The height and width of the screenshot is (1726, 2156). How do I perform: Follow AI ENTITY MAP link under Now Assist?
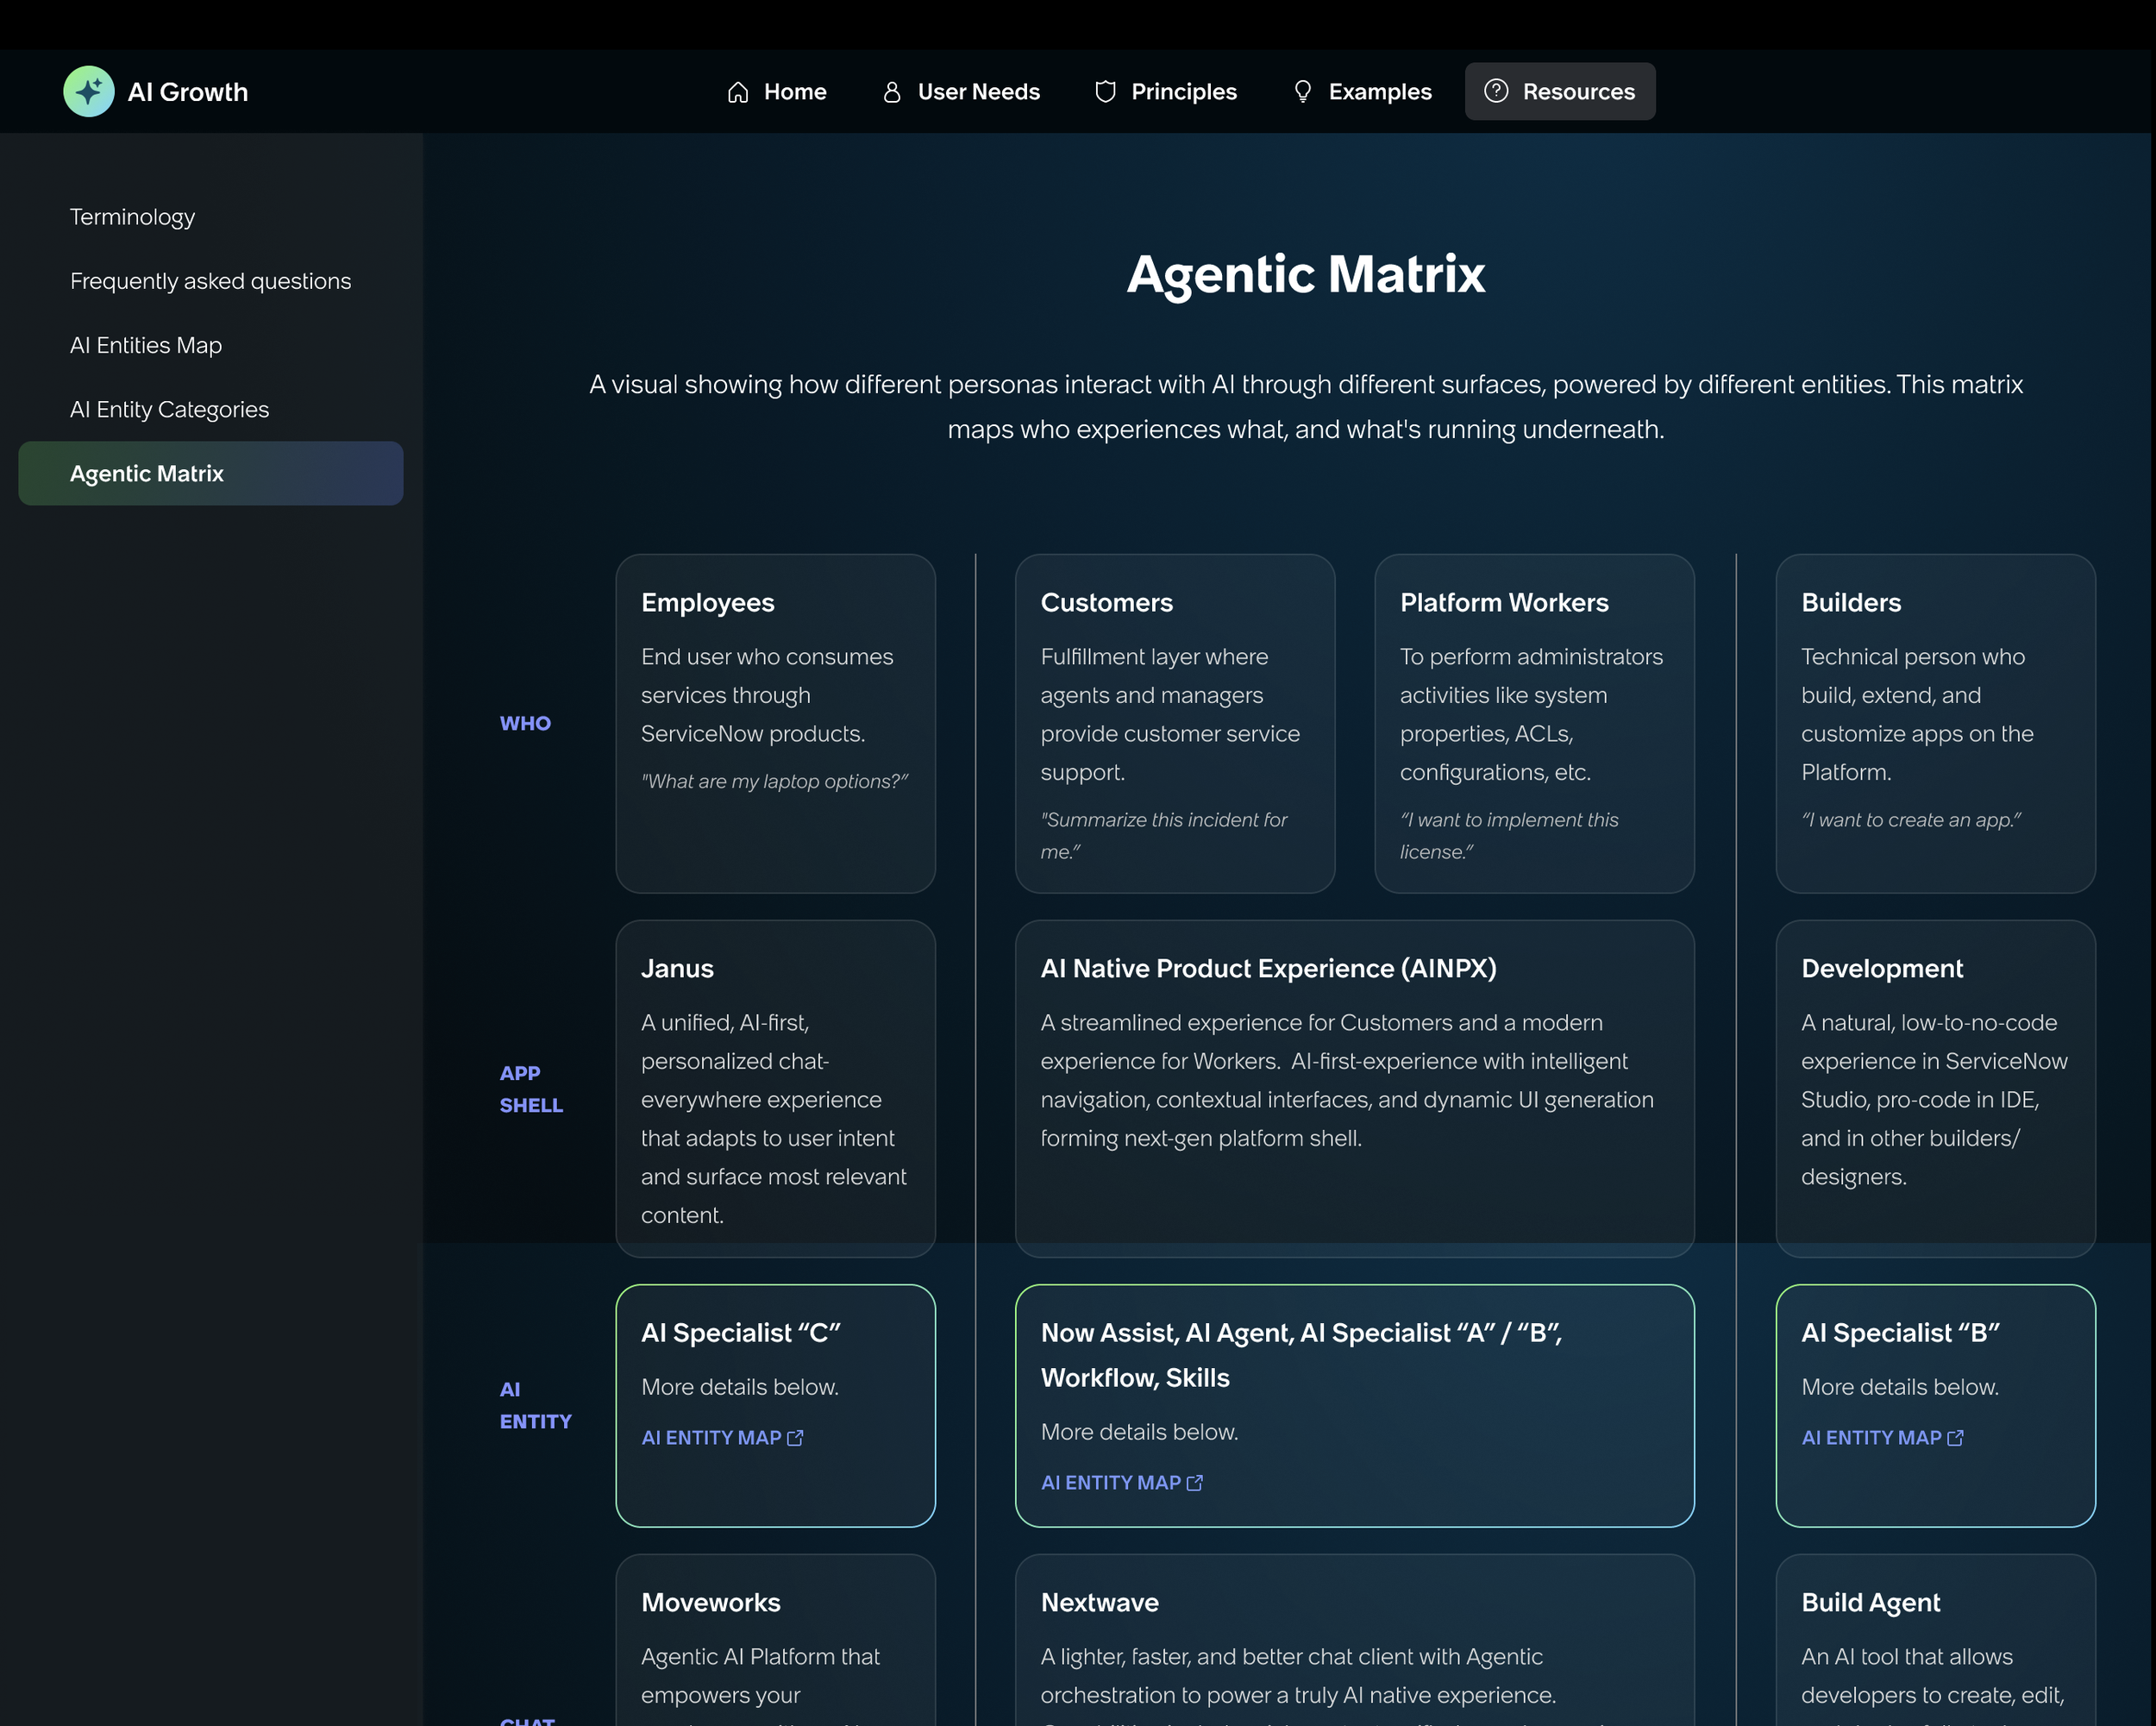coord(1110,1483)
